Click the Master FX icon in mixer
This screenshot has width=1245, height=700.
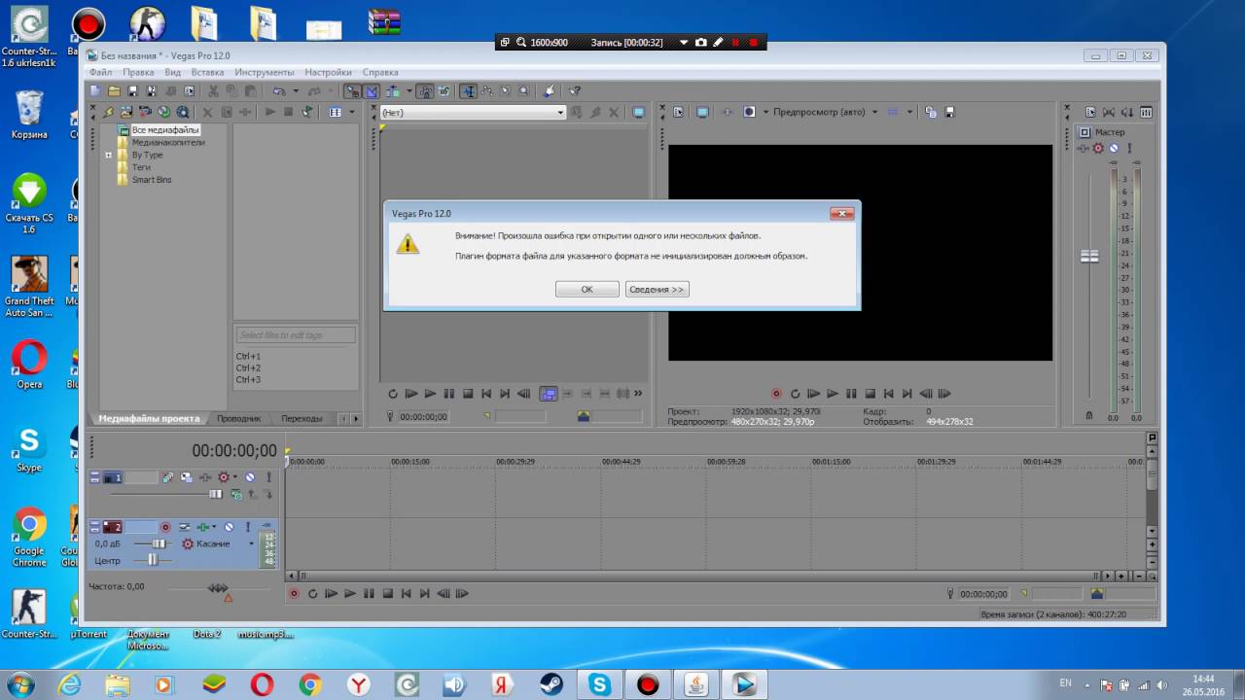coord(1083,148)
